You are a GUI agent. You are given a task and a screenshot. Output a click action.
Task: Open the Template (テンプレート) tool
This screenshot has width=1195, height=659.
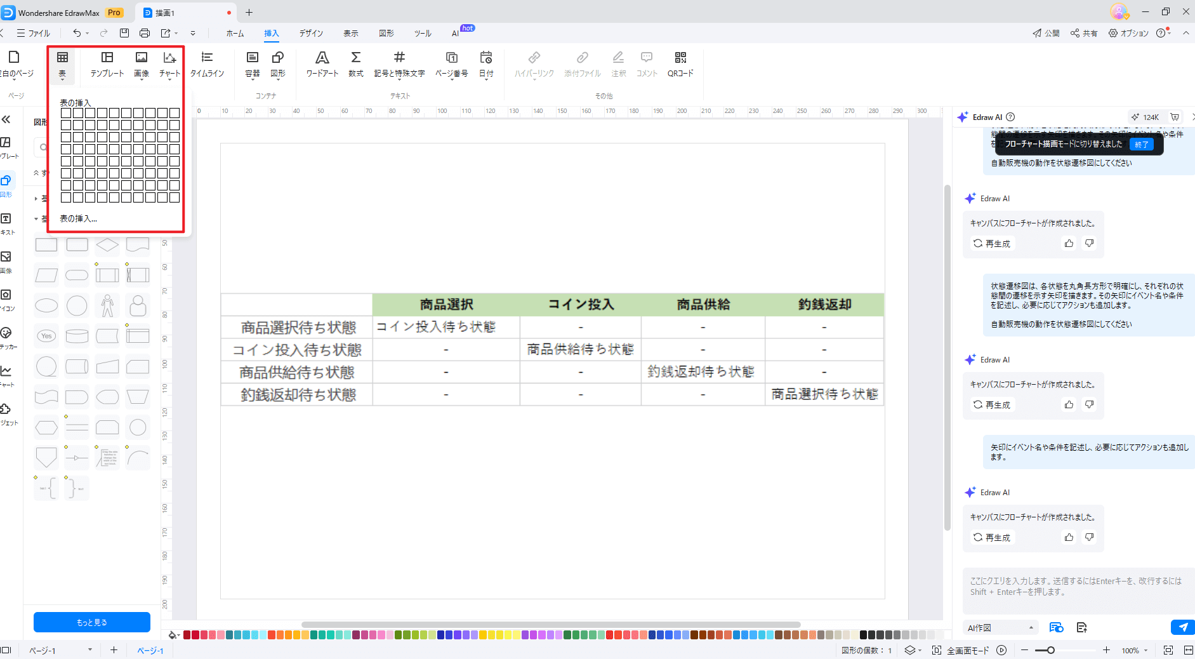(107, 64)
